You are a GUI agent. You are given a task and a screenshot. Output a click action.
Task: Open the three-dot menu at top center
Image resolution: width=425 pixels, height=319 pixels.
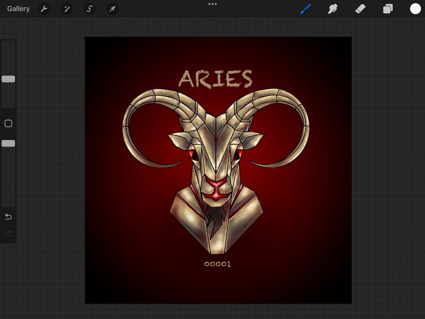pyautogui.click(x=212, y=4)
